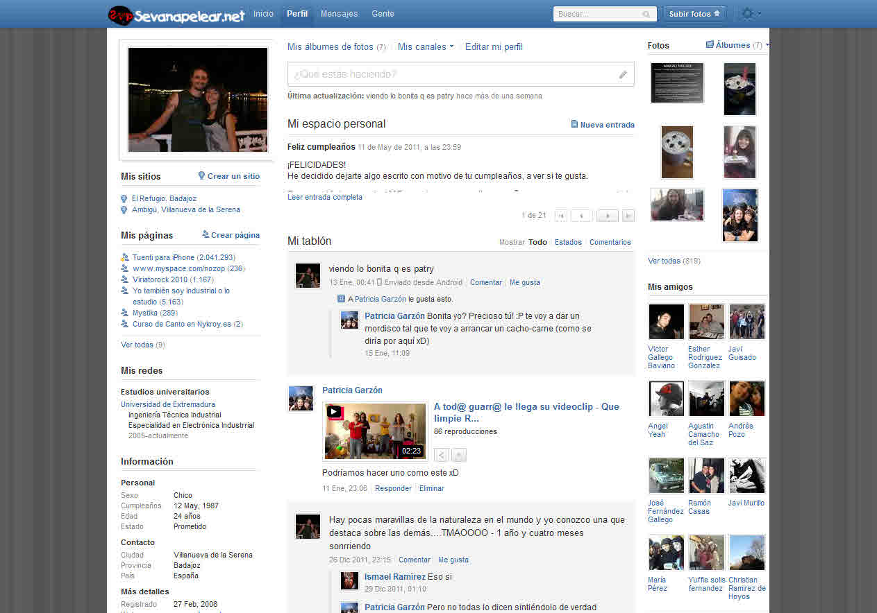The height and width of the screenshot is (613, 877).
Task: Open Mis canales dropdown
Action: 426,46
